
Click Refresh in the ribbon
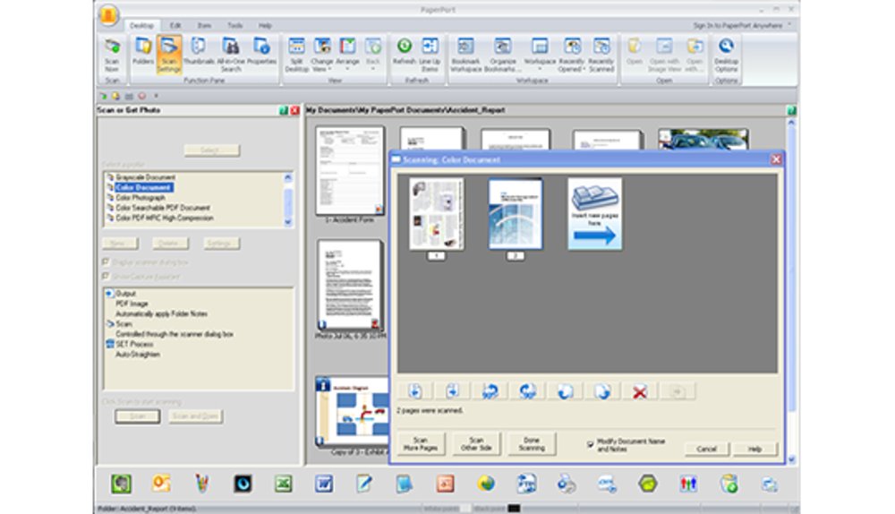(405, 51)
